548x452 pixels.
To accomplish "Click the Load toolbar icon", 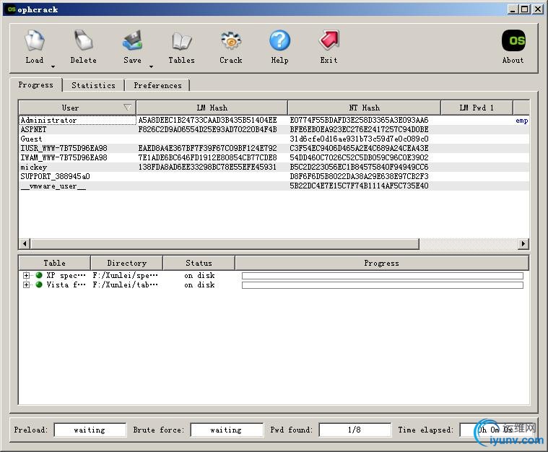I will click(34, 40).
